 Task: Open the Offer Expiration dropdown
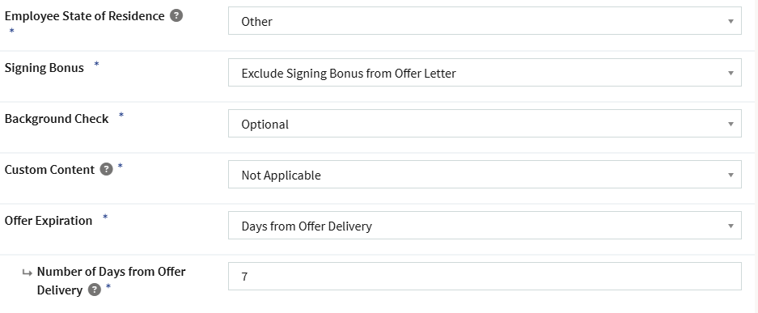pos(485,225)
